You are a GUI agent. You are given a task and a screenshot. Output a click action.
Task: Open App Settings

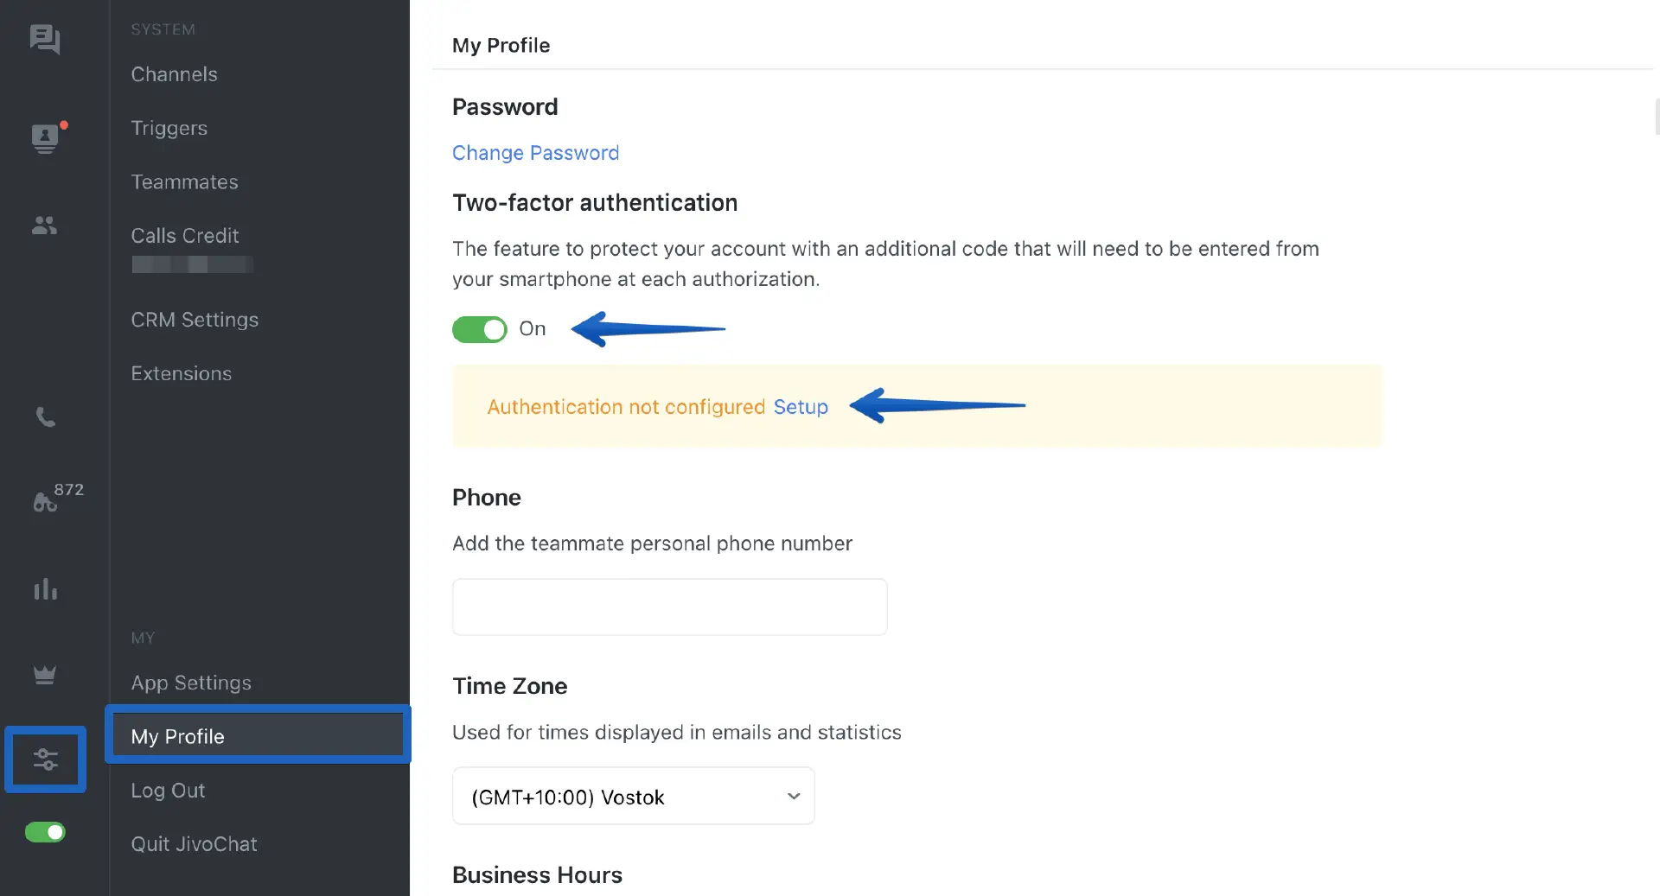click(x=191, y=683)
